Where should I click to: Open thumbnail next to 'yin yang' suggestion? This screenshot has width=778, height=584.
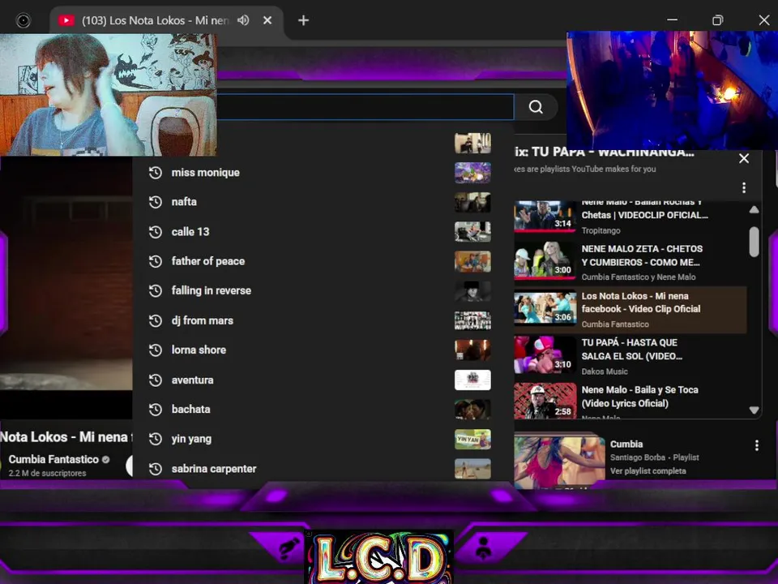pos(472,439)
